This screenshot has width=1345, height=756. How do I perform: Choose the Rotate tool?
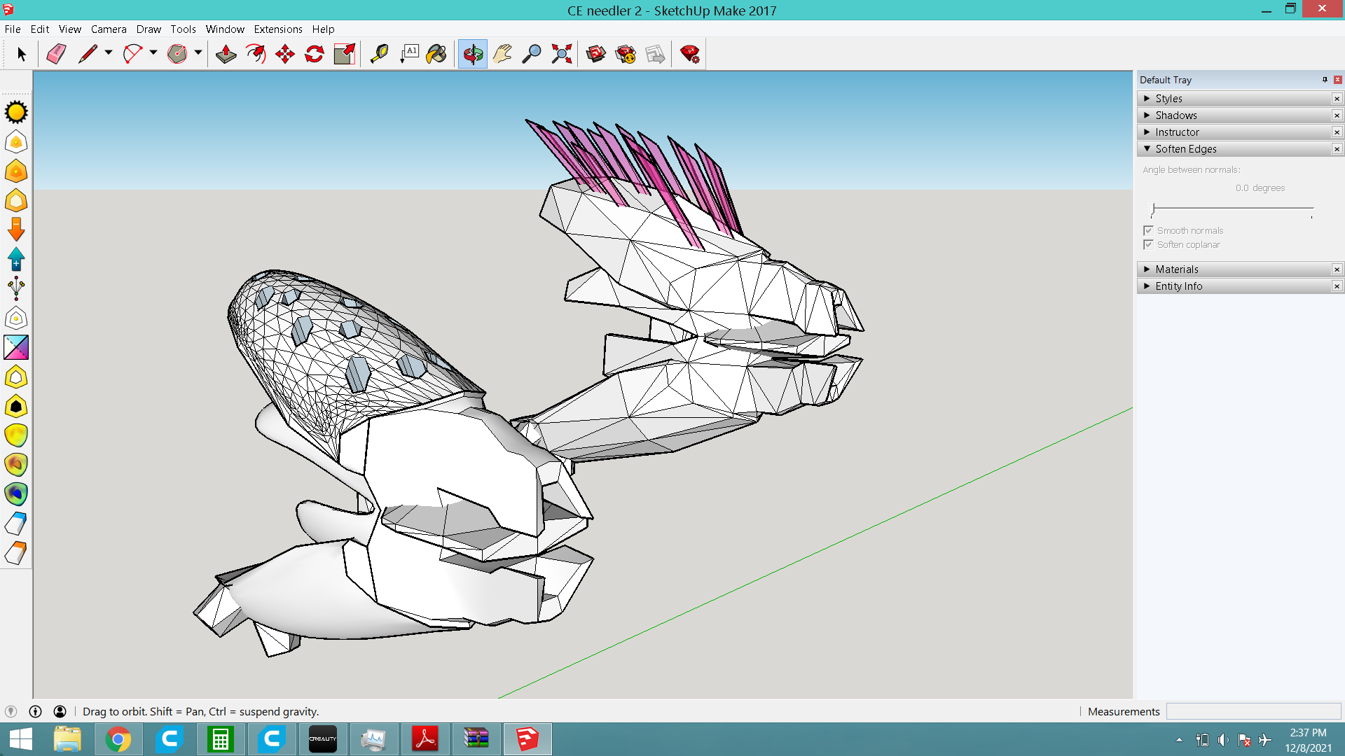(315, 54)
